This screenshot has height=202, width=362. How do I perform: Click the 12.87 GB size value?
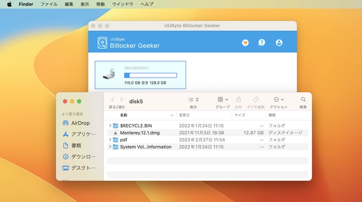[253, 133]
